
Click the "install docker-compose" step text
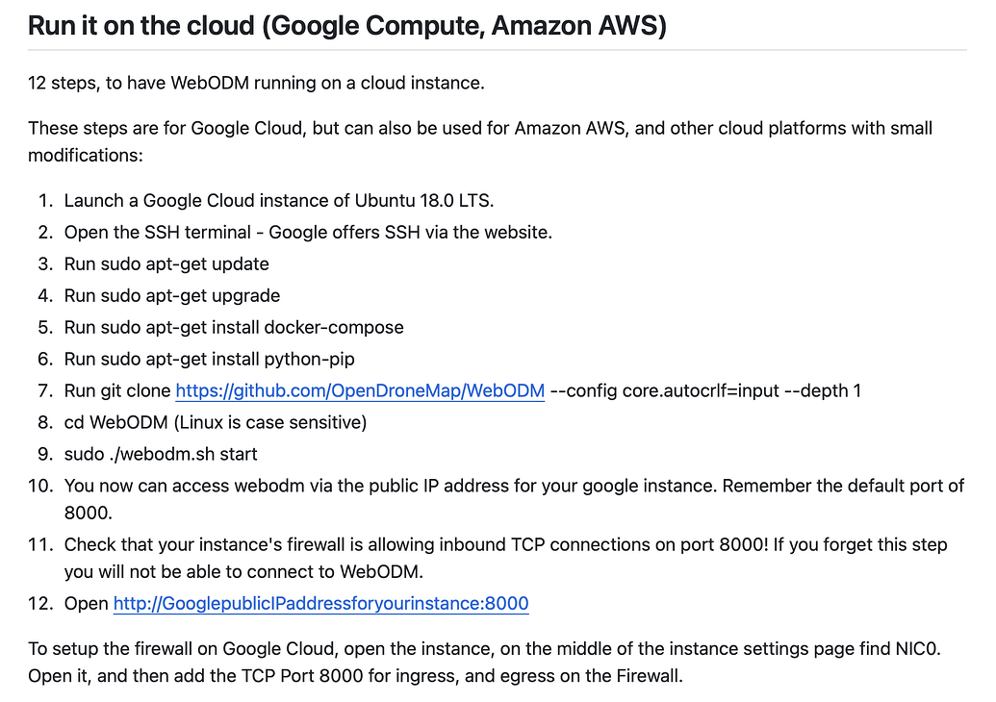(x=234, y=327)
